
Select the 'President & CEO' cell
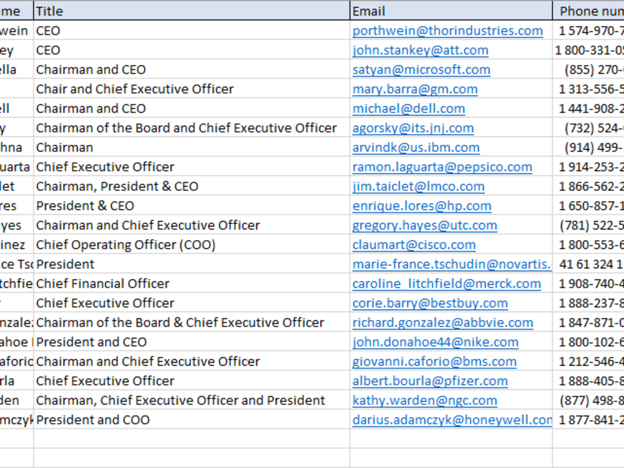(192, 206)
